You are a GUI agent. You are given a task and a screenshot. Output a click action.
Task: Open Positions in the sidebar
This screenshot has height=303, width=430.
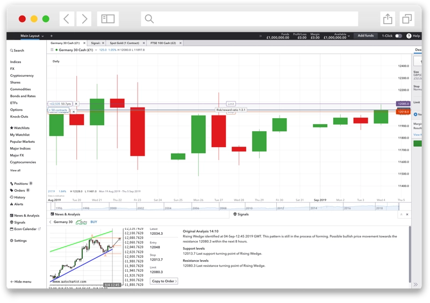21,184
